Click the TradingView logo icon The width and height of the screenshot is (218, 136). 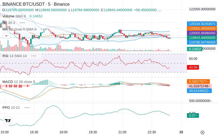coord(8,120)
